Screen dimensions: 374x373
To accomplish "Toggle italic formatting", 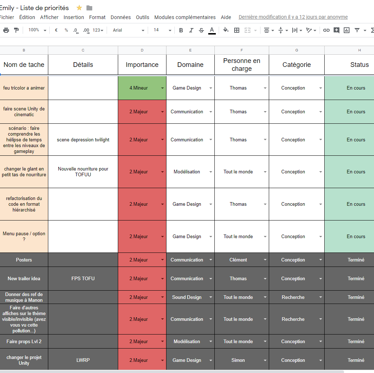I will coord(191,30).
